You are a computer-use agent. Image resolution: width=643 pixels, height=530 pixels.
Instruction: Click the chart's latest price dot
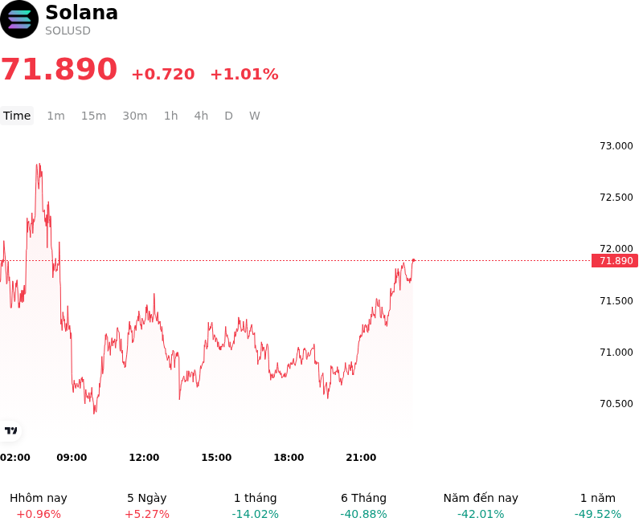(413, 260)
